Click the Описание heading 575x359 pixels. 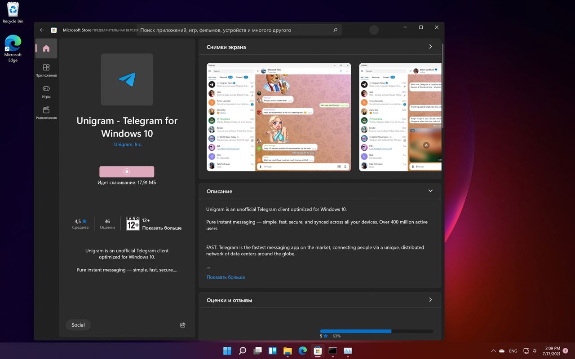point(219,191)
